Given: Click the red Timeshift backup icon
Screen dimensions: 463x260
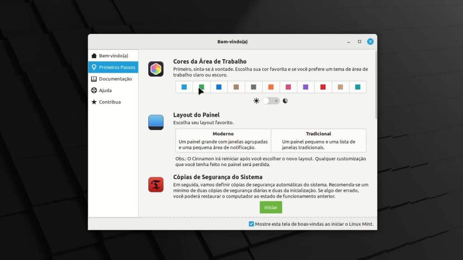Looking at the screenshot, I should coord(156,184).
